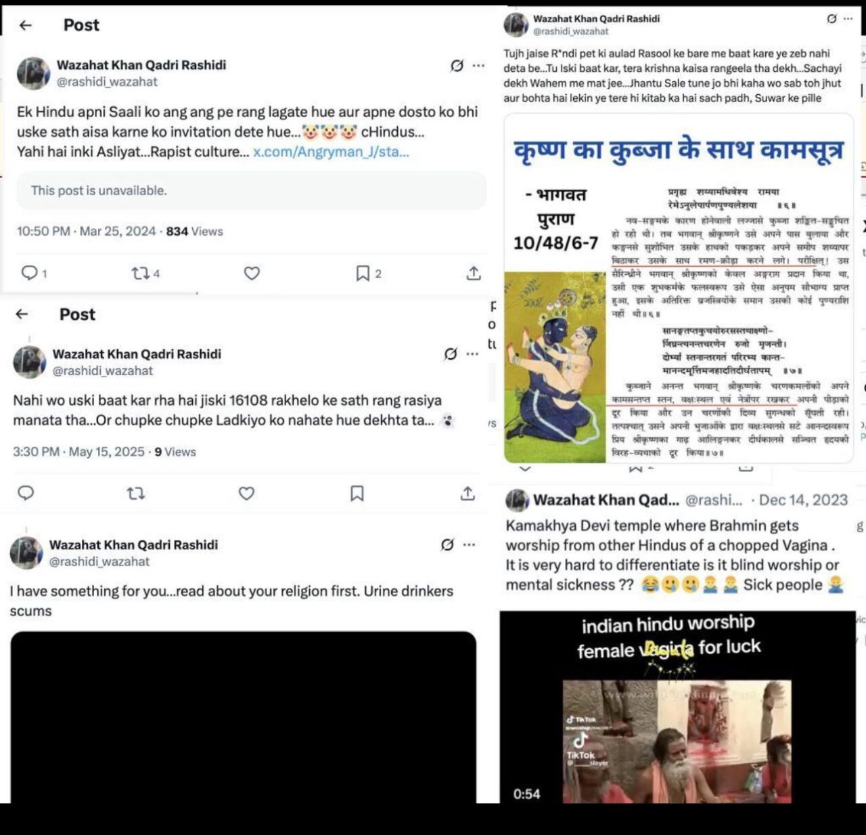Open more options on first post

click(x=478, y=66)
